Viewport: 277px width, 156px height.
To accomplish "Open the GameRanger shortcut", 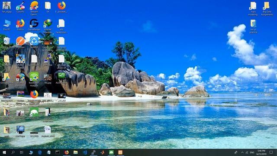I will tap(34, 25).
